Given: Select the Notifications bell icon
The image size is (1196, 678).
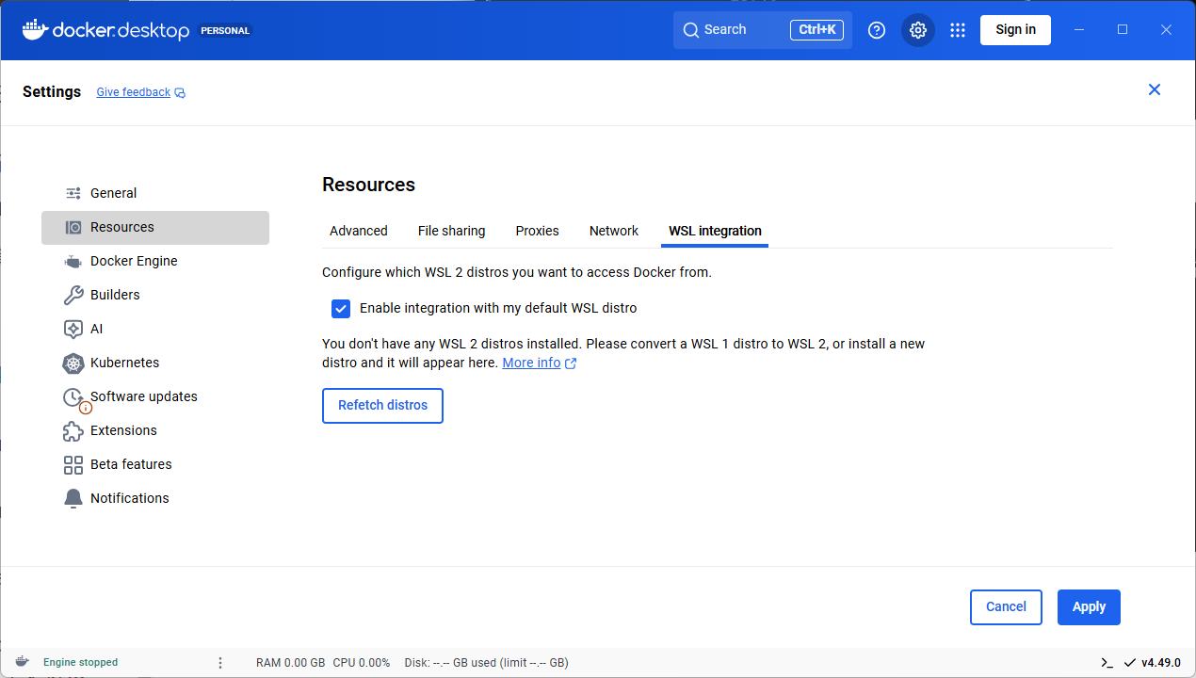Looking at the screenshot, I should click(x=73, y=498).
